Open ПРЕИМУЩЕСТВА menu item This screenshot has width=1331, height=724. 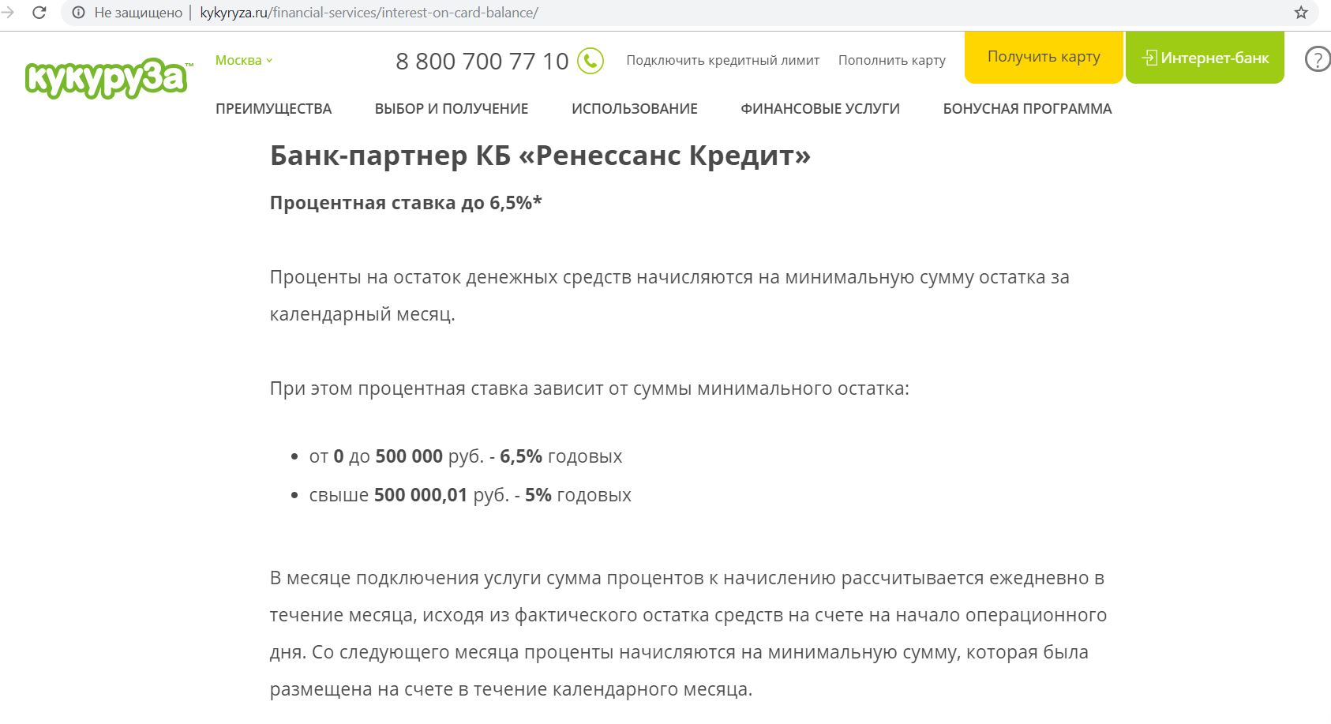[273, 109]
